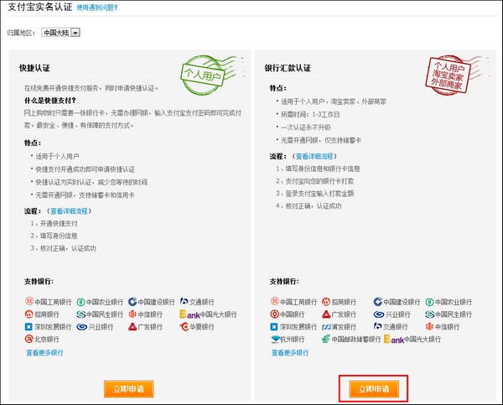Click 立即申请 under 银行汇款认证
Screen dimensions: 503x405
(x=374, y=389)
